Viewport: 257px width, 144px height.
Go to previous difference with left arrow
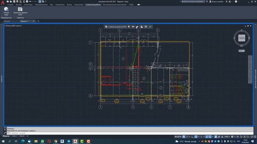[x=133, y=27]
